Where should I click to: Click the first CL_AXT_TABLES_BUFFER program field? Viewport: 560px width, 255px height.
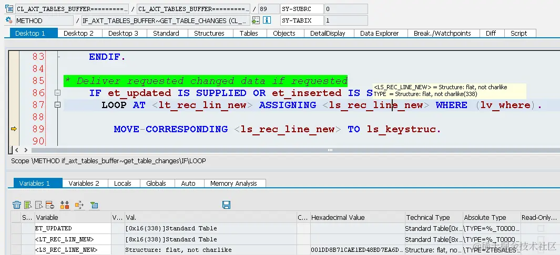(72, 9)
